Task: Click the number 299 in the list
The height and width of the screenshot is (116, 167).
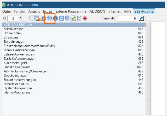Action: coord(141,63)
